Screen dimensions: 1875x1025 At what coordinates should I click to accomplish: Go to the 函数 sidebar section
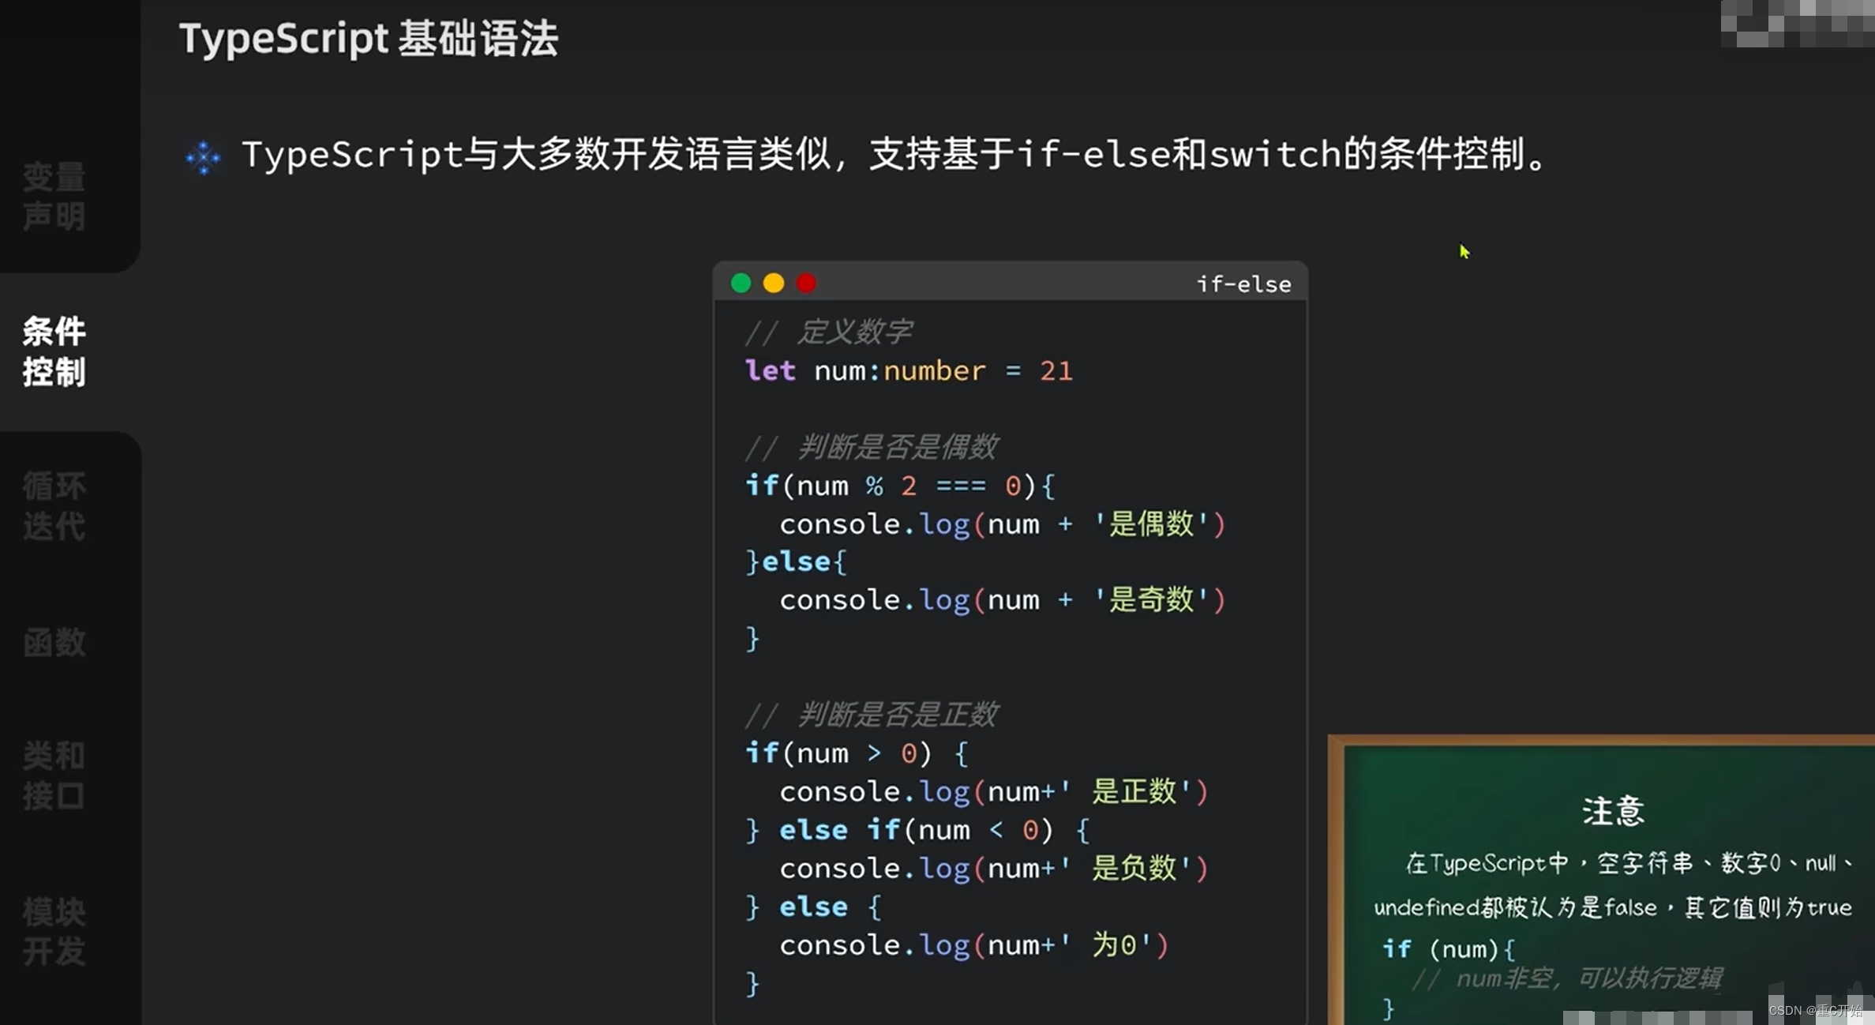coord(54,643)
